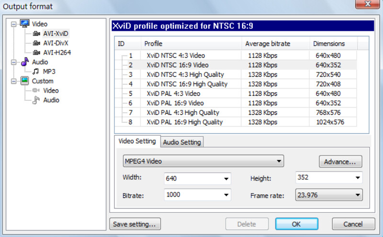383x237 pixels.
Task: Select XviD PAL 16:9 High Quality profile row
Action: point(184,122)
